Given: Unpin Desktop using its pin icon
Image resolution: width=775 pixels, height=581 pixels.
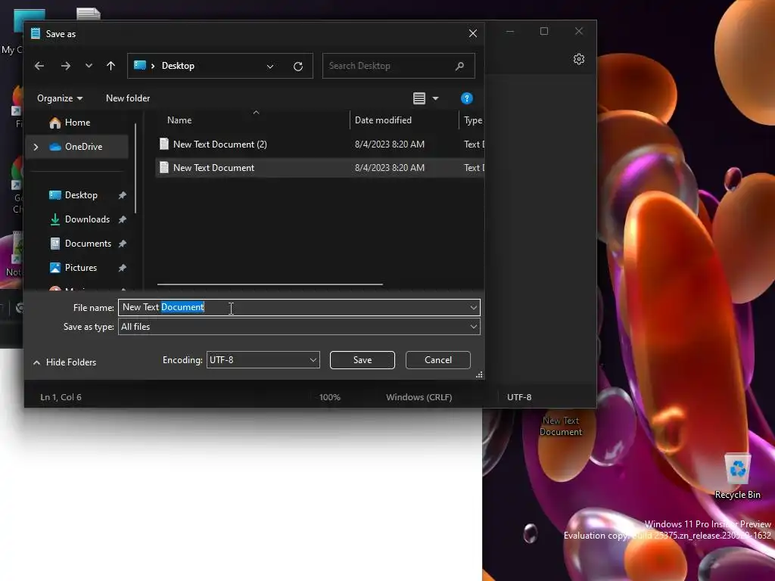Looking at the screenshot, I should pyautogui.click(x=122, y=195).
